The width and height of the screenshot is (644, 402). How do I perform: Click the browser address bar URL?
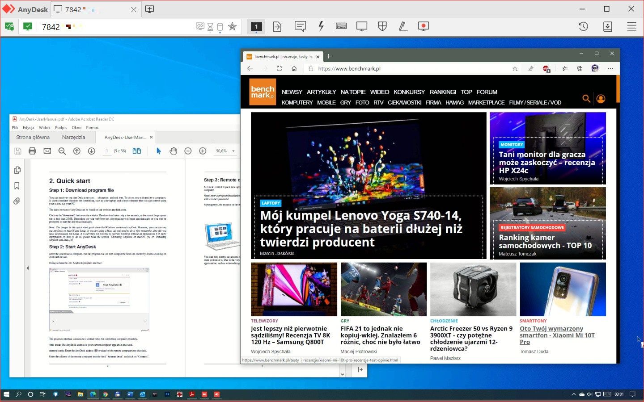(349, 69)
